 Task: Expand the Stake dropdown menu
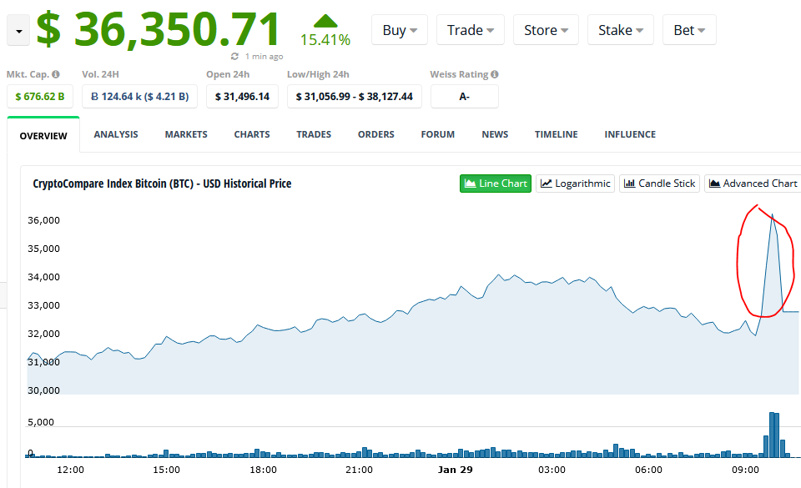coord(621,30)
